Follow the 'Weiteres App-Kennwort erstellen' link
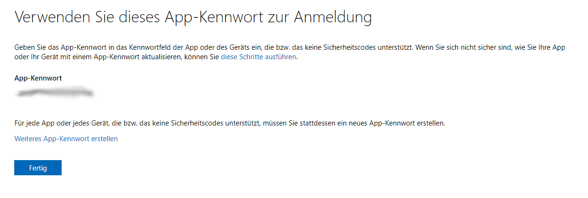The height and width of the screenshot is (198, 588). pos(66,139)
